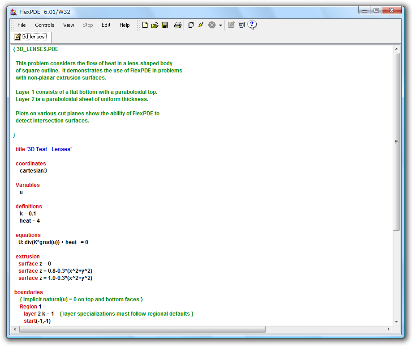Click the 'coordinates' keyword
Image resolution: width=413 pixels, height=346 pixels.
tap(31, 164)
